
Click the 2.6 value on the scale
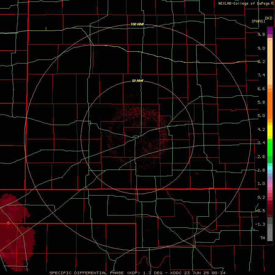coord(261,157)
